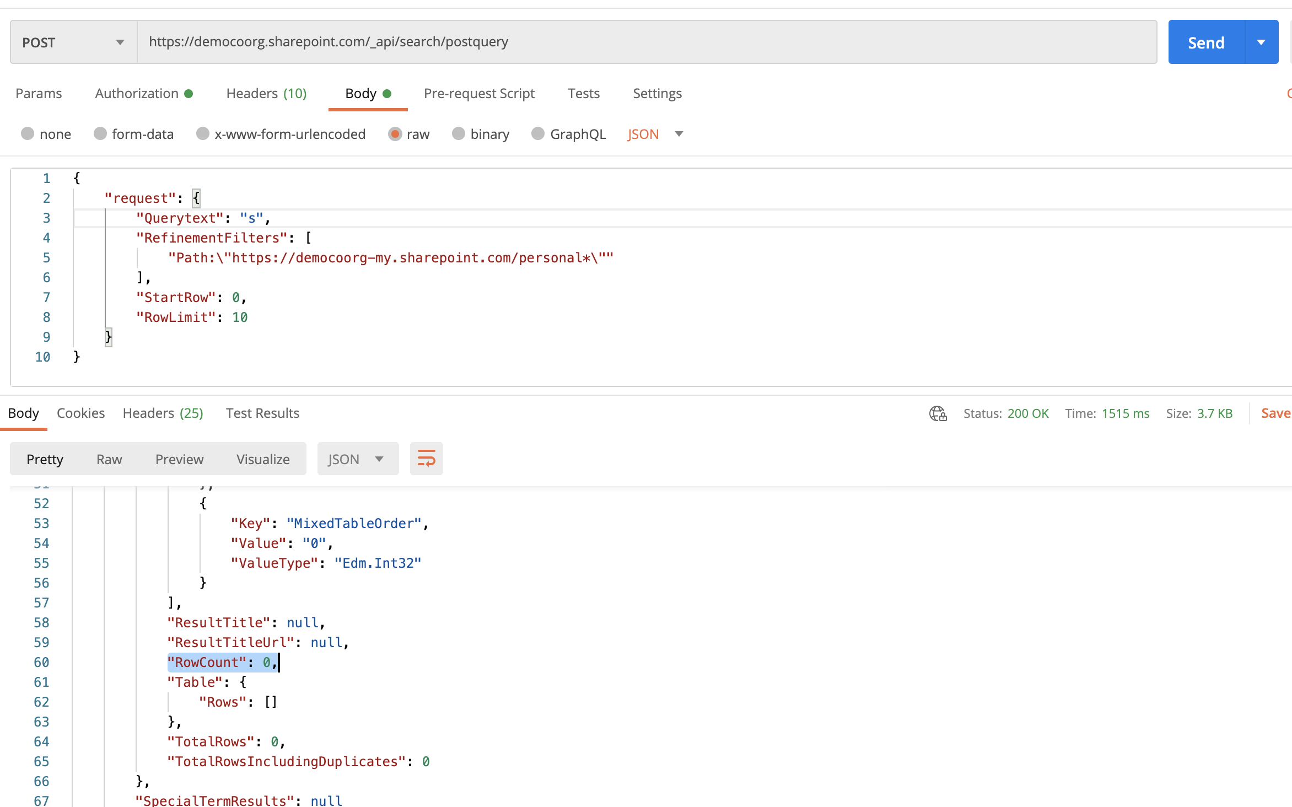Select the binary body type

480,134
